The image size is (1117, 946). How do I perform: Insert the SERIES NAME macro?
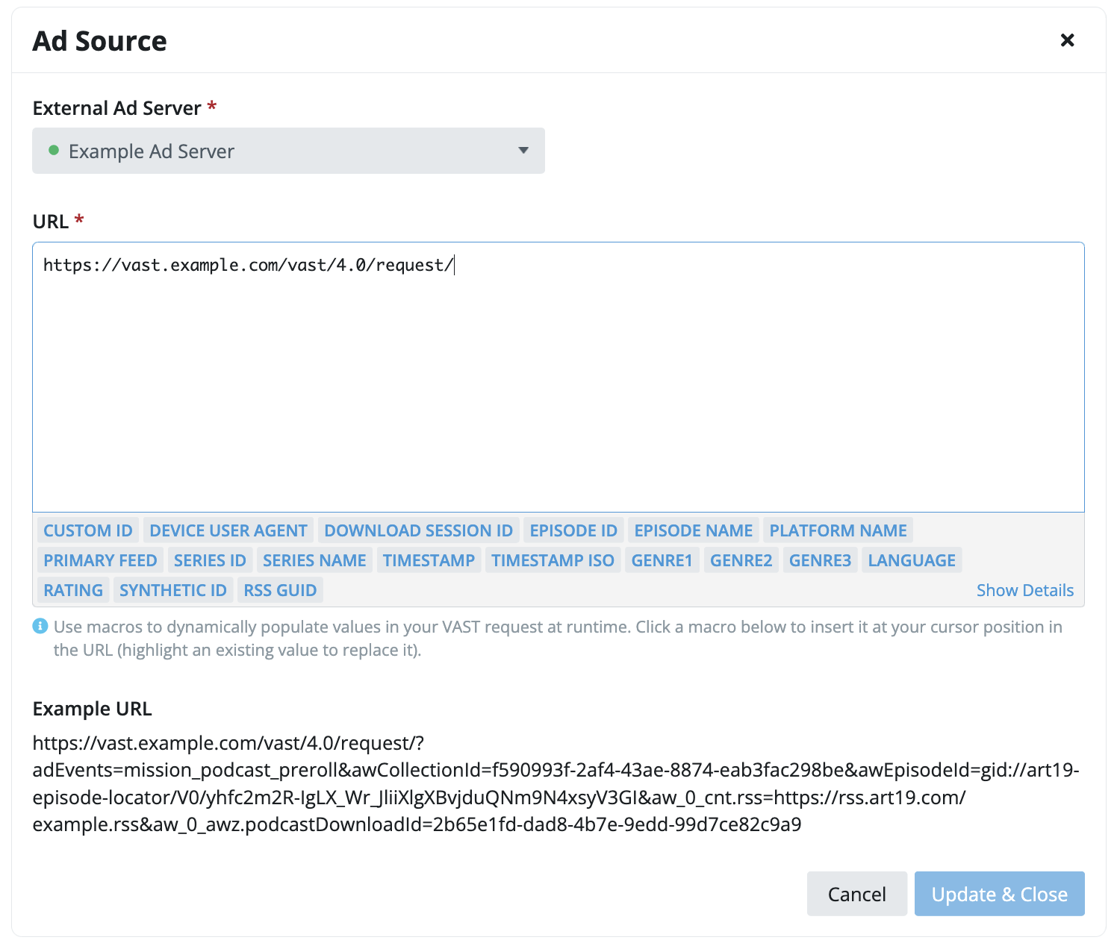[x=314, y=560]
